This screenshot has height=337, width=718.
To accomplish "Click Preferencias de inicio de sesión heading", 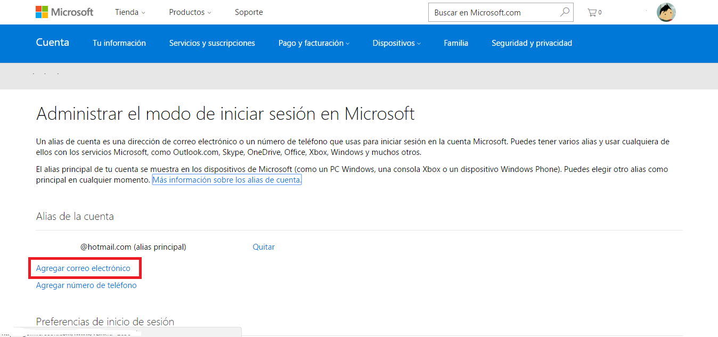I will click(105, 322).
